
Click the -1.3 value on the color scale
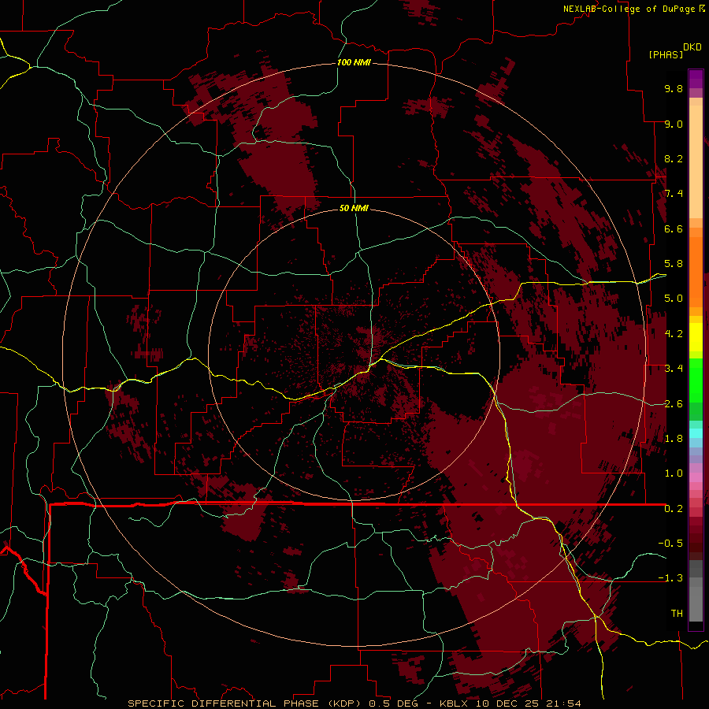670,578
